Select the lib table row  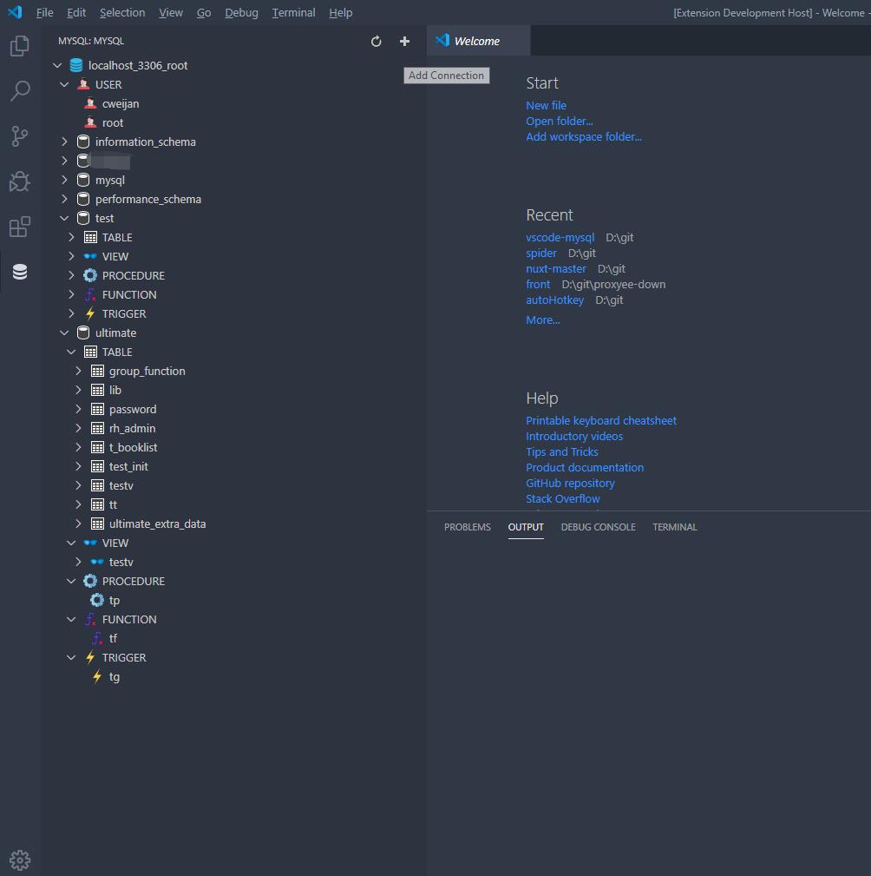pyautogui.click(x=233, y=390)
